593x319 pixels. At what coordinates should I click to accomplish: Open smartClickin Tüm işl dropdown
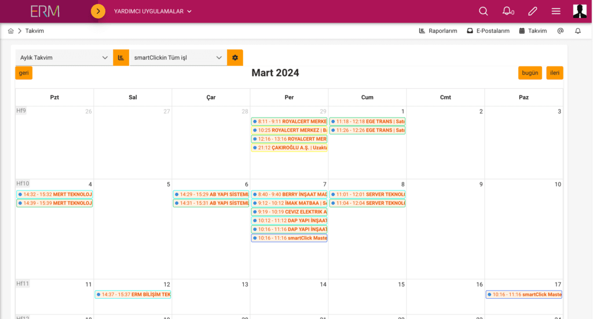click(x=178, y=57)
